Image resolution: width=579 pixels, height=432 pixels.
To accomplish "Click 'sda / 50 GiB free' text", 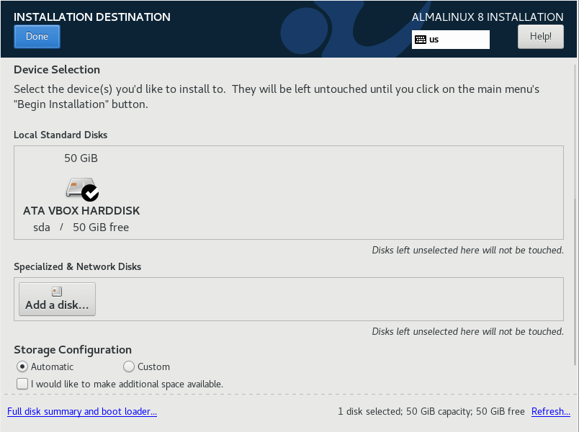I will [x=81, y=227].
